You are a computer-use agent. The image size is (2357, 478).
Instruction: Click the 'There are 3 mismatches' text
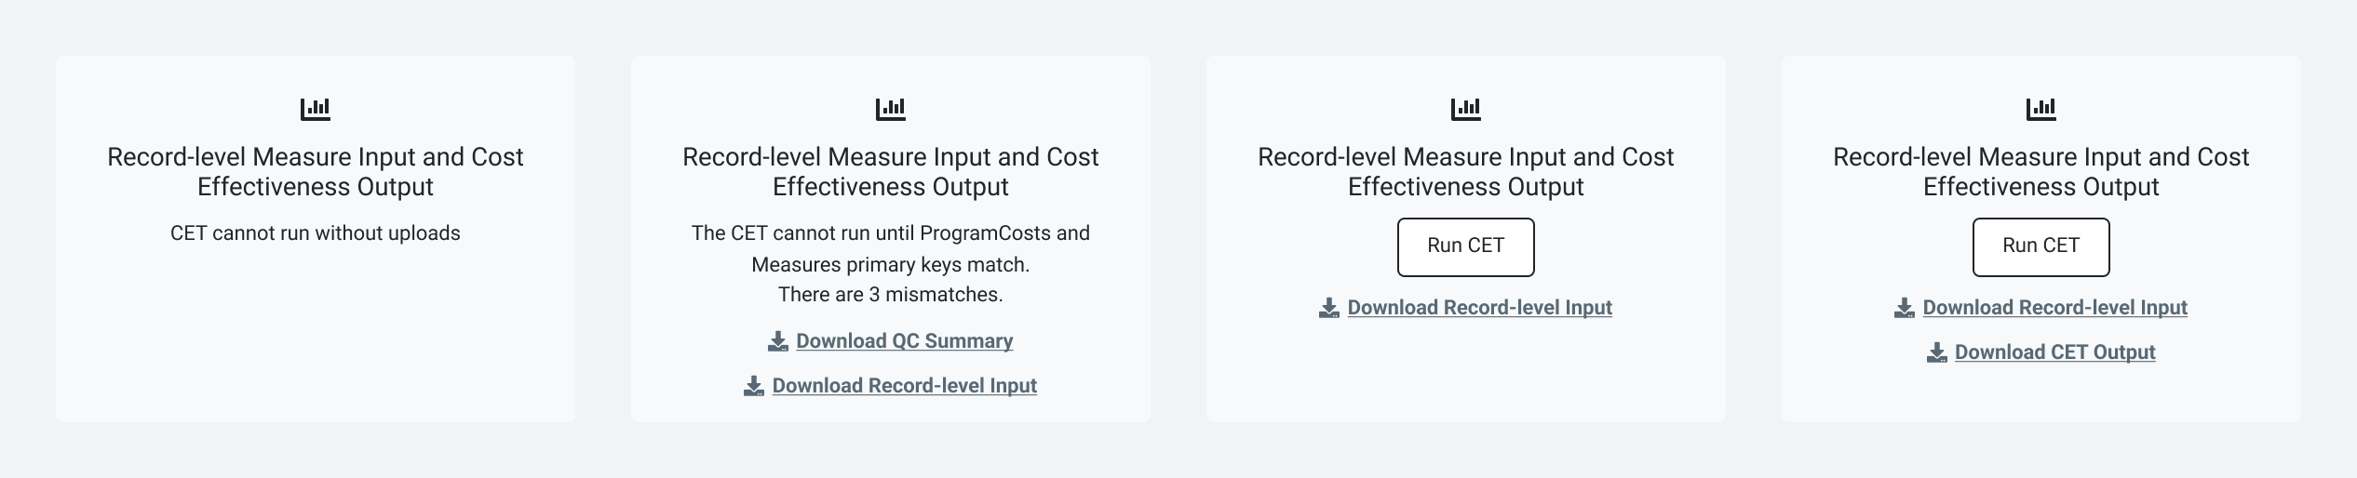click(891, 295)
